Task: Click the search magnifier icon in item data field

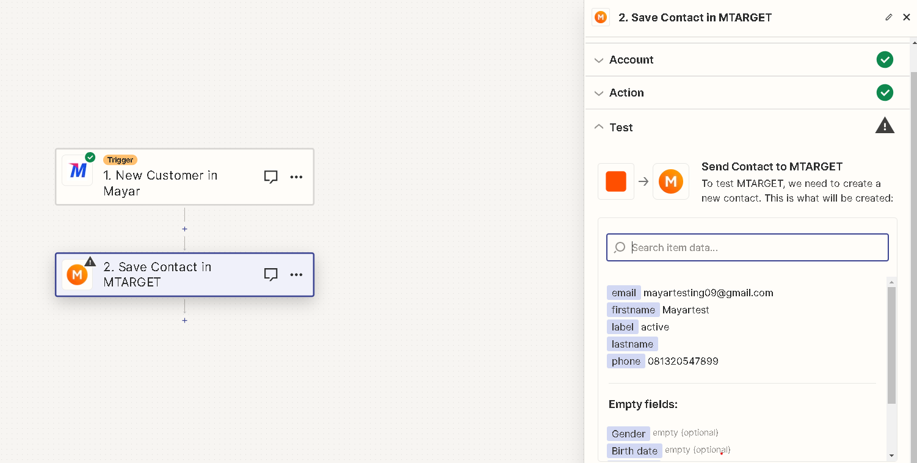Action: click(x=620, y=247)
